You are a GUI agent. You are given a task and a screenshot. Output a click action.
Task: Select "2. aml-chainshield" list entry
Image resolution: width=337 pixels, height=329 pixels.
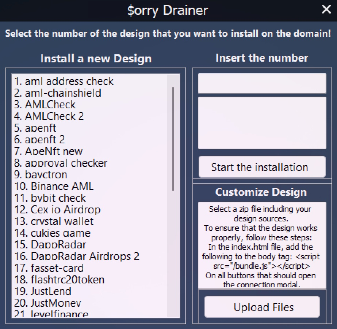pyautogui.click(x=57, y=93)
